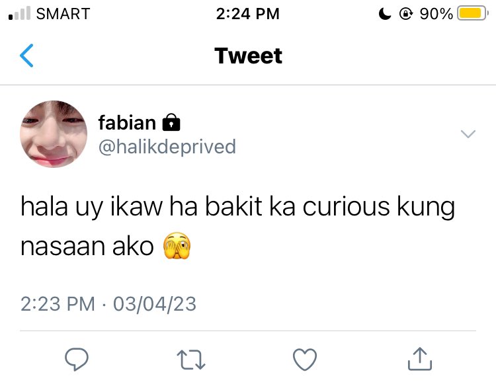Tap the rotation lock status icon
This screenshot has height=388, width=496.
coord(406,14)
